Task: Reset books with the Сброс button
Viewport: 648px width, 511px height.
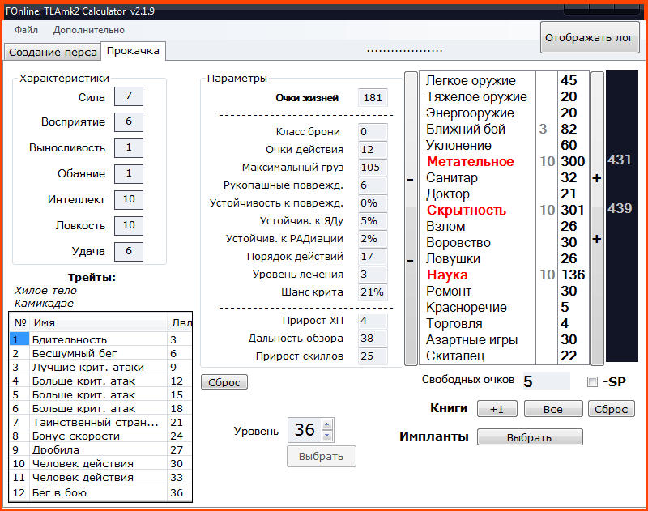Action: (611, 409)
